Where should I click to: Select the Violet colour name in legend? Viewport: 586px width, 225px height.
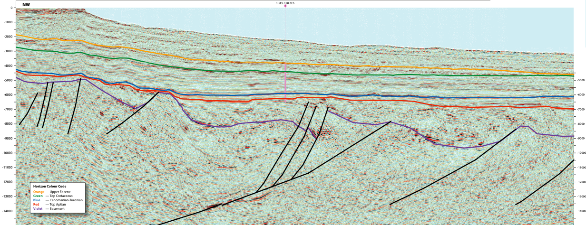[x=38, y=208]
